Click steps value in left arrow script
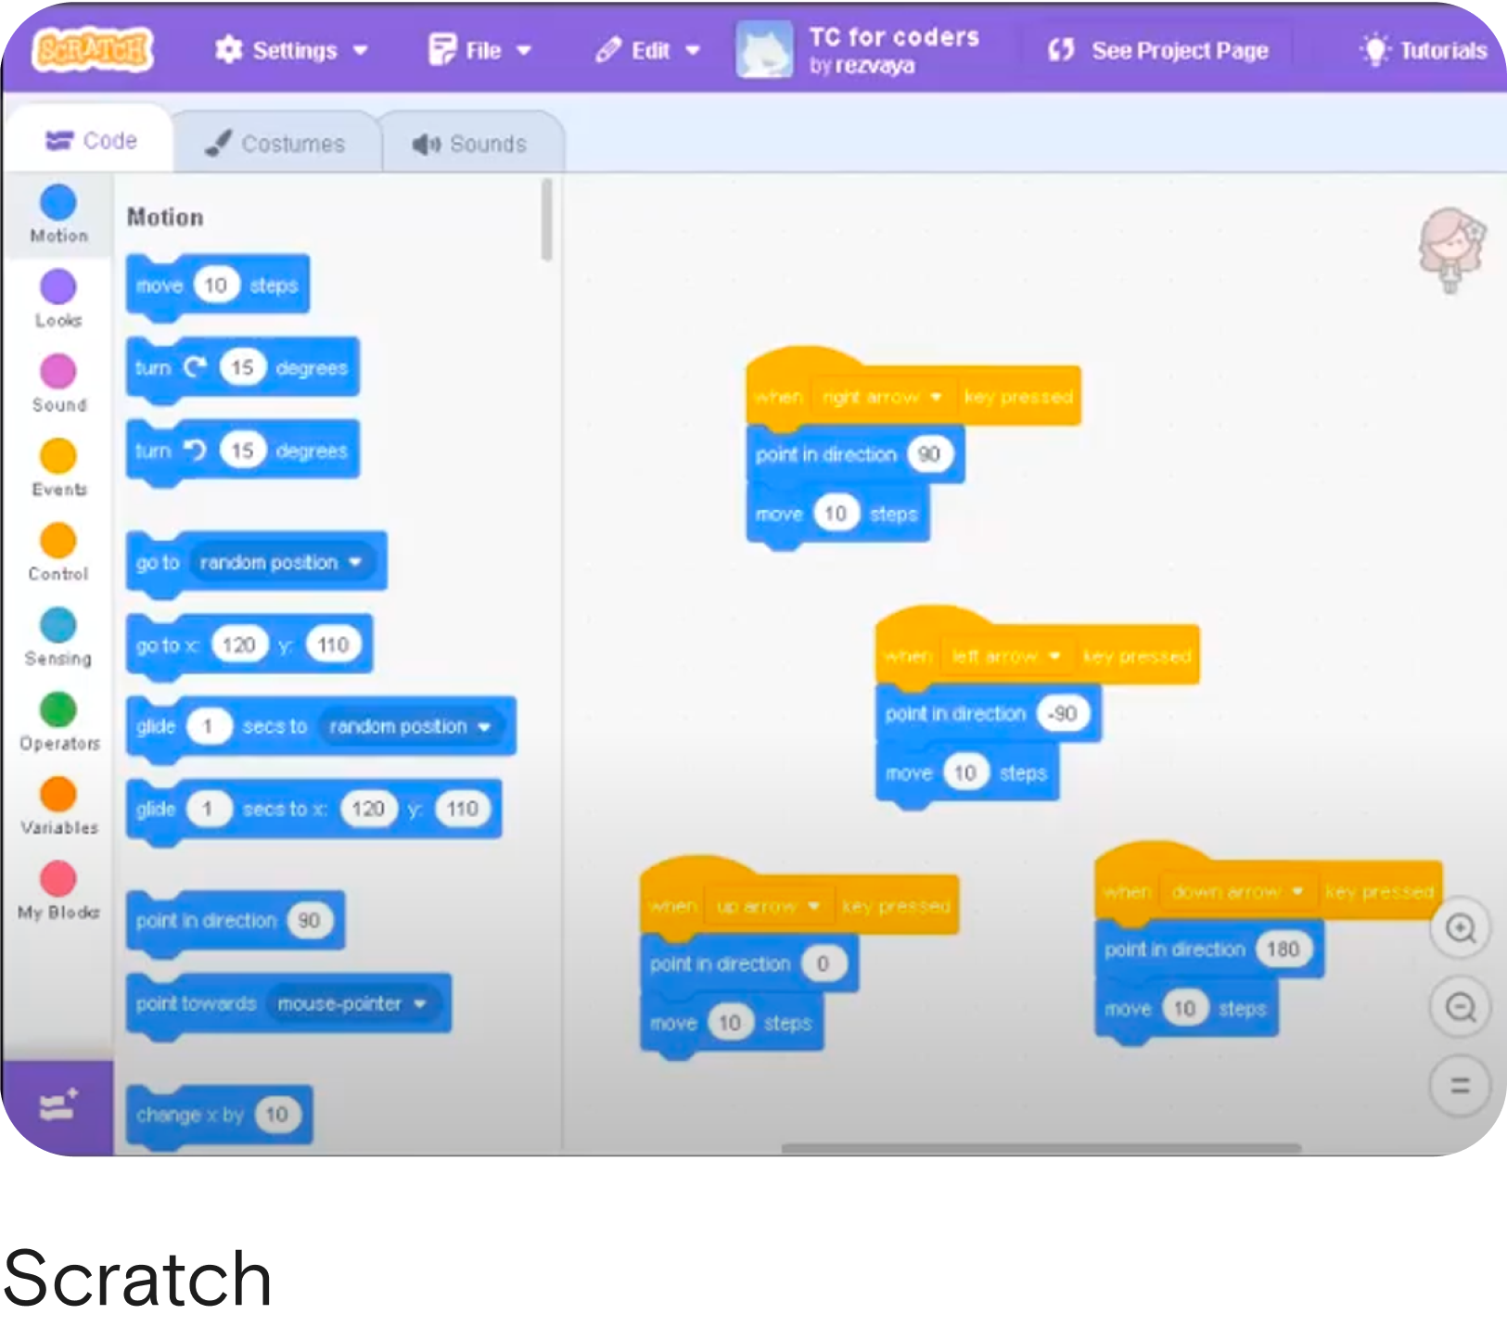Image resolution: width=1507 pixels, height=1327 pixels. [965, 772]
